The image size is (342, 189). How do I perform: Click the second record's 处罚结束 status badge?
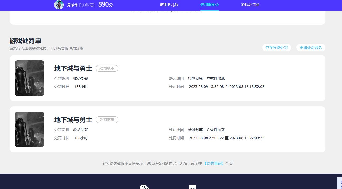(107, 120)
